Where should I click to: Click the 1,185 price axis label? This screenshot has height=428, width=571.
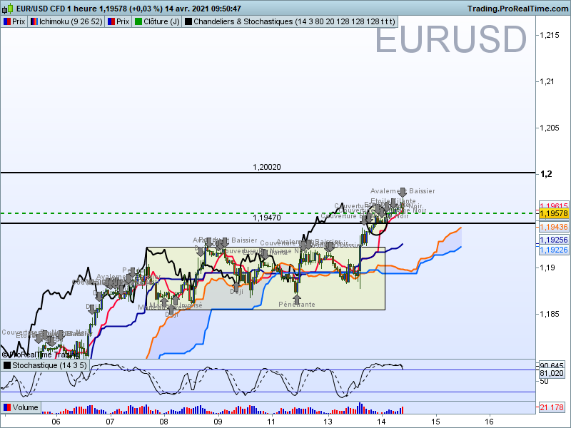pyautogui.click(x=549, y=314)
